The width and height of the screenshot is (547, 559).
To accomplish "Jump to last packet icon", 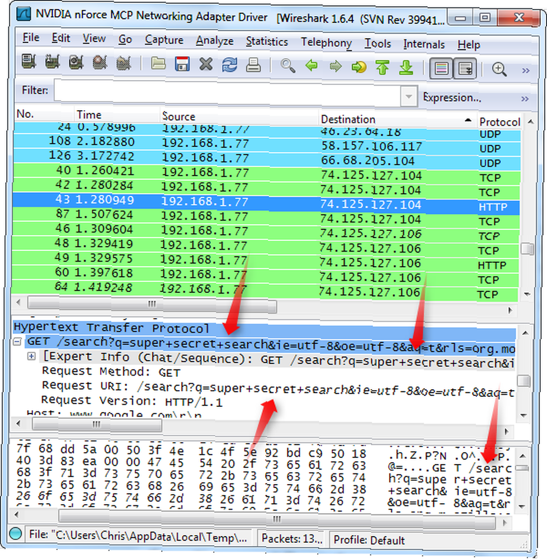I will tap(406, 68).
